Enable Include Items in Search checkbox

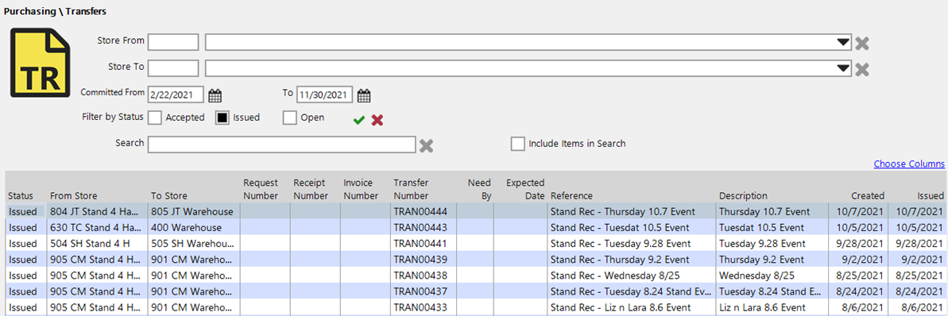(x=517, y=144)
